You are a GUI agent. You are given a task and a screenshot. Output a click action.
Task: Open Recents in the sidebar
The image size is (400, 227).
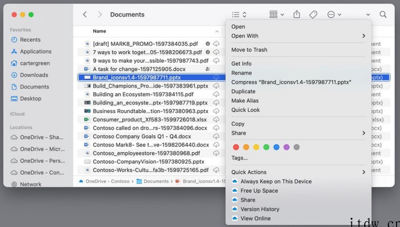coord(26,40)
